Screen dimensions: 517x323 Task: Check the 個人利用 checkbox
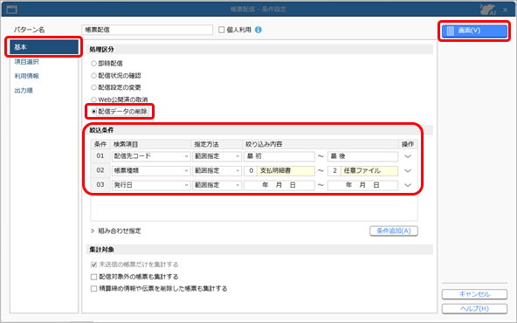pos(222,30)
